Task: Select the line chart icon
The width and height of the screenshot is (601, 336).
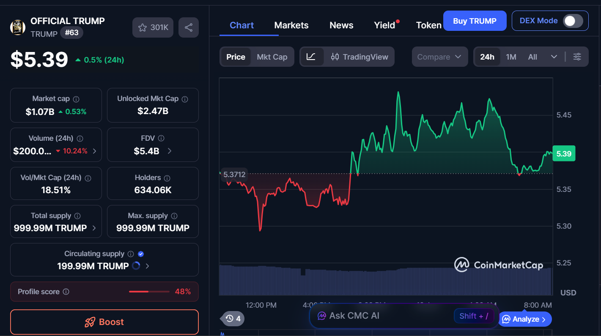Action: pyautogui.click(x=311, y=57)
